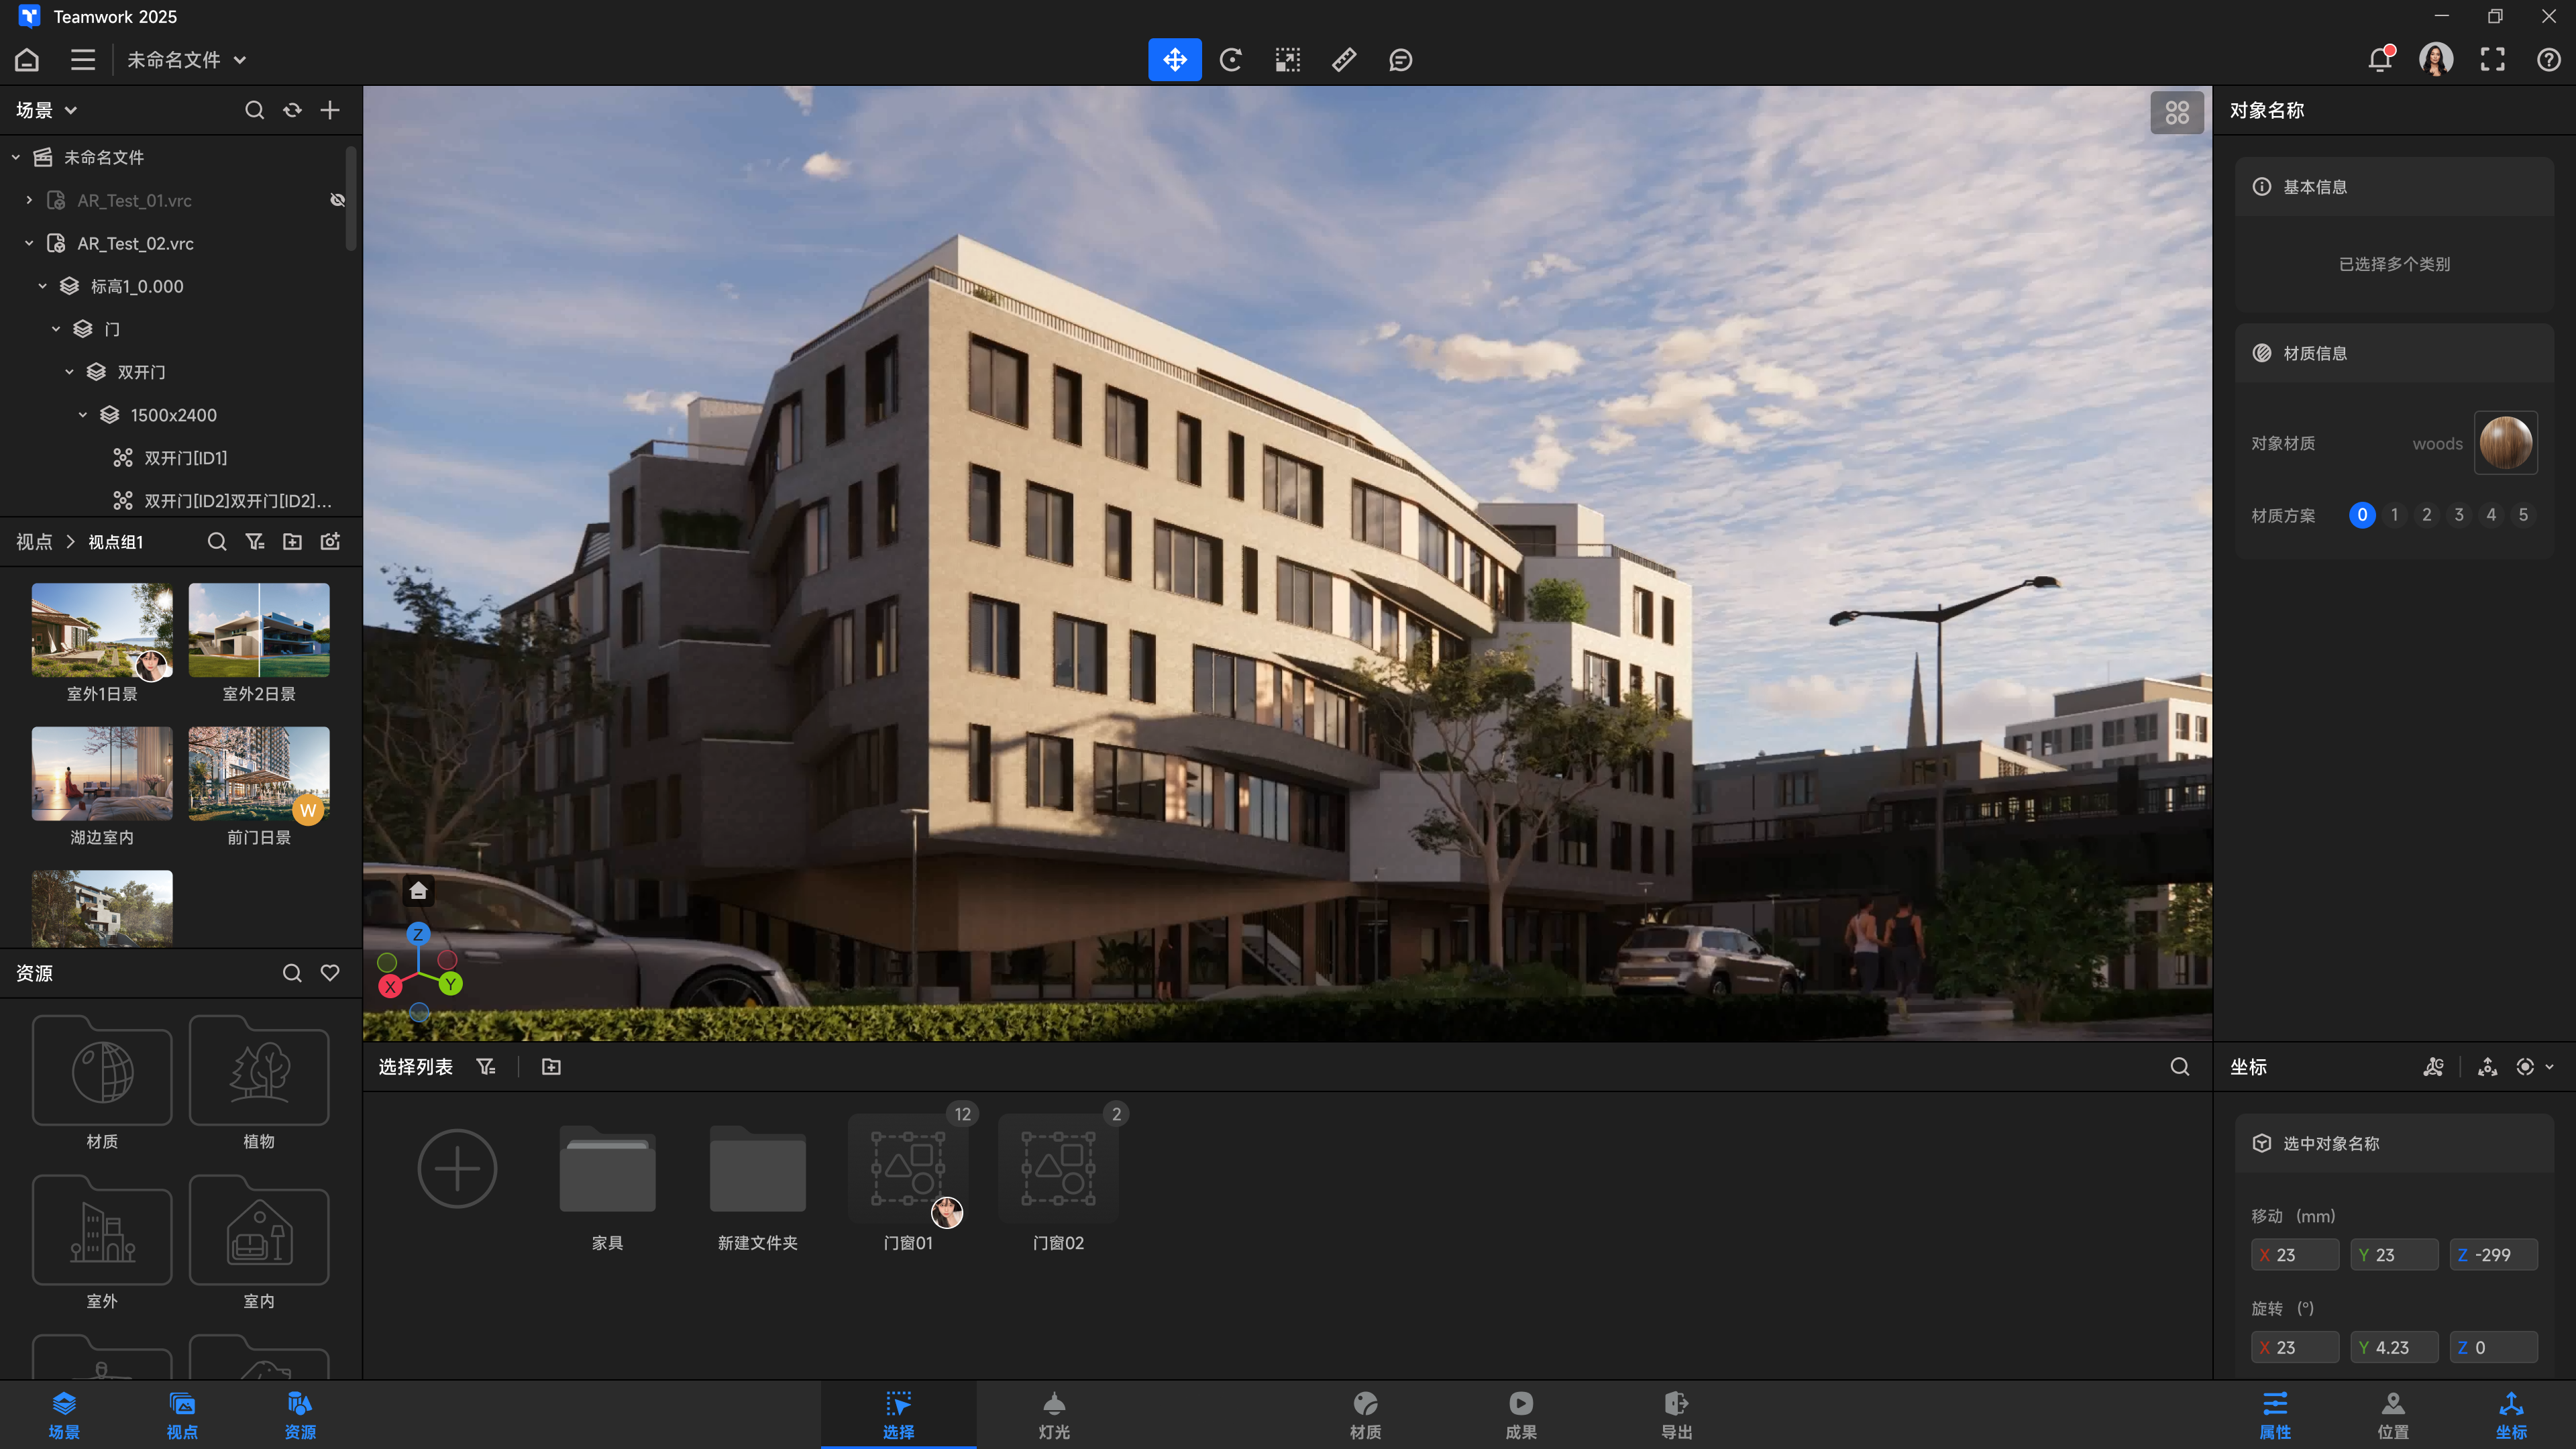Expand the AR_Test_01.vrc tree item
Viewport: 2576px width, 1449px height.
tap(29, 200)
